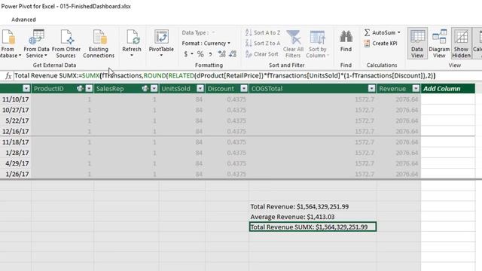
Task: Apply thousands separator comma format
Action: [210, 54]
